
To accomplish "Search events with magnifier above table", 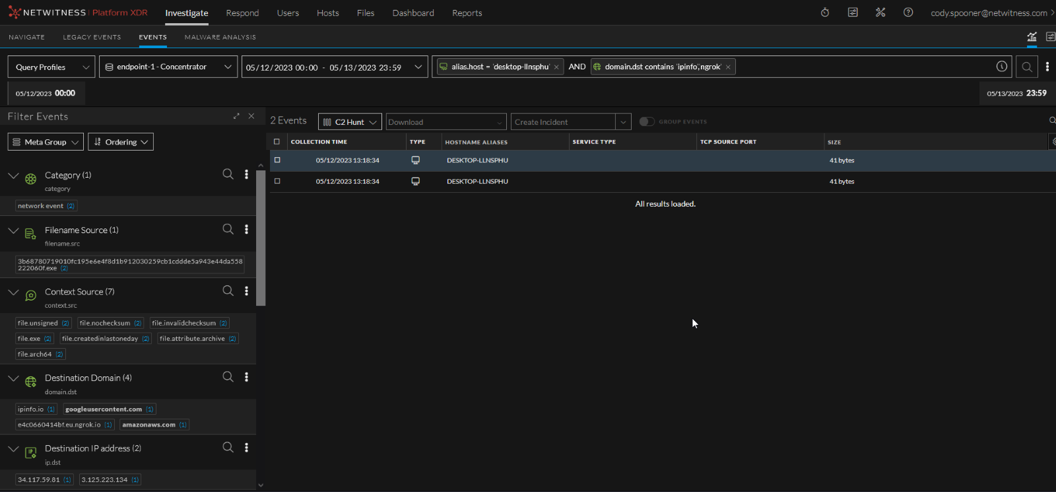I will [1052, 120].
